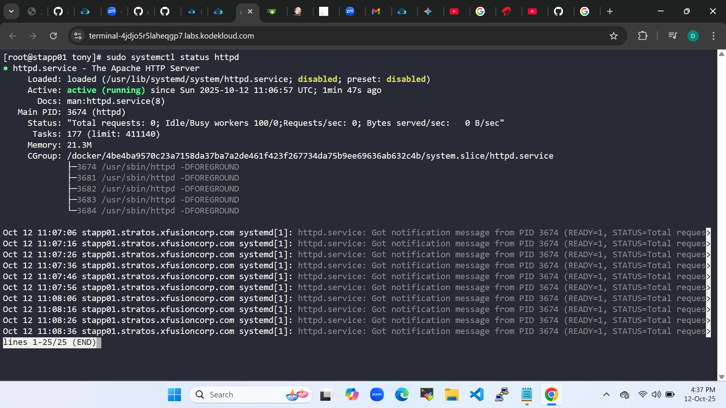Screen dimensions: 726x408
Task: Open Visual Studio Code from taskbar
Action: [x=477, y=395]
